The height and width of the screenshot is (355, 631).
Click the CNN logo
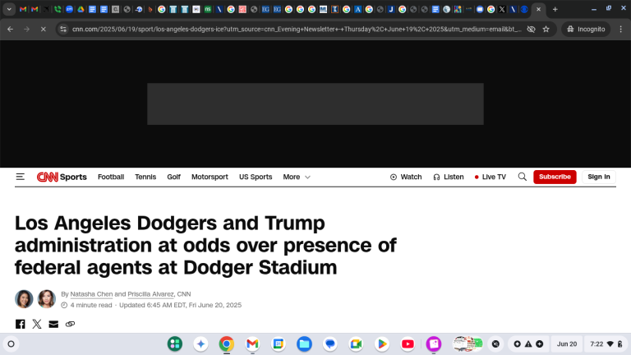(x=48, y=177)
